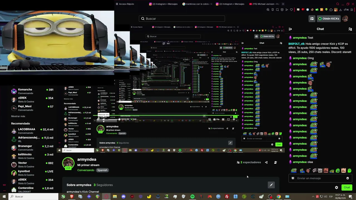Open the browser downloads icon
This screenshot has height=200, width=356.
coord(340,10)
